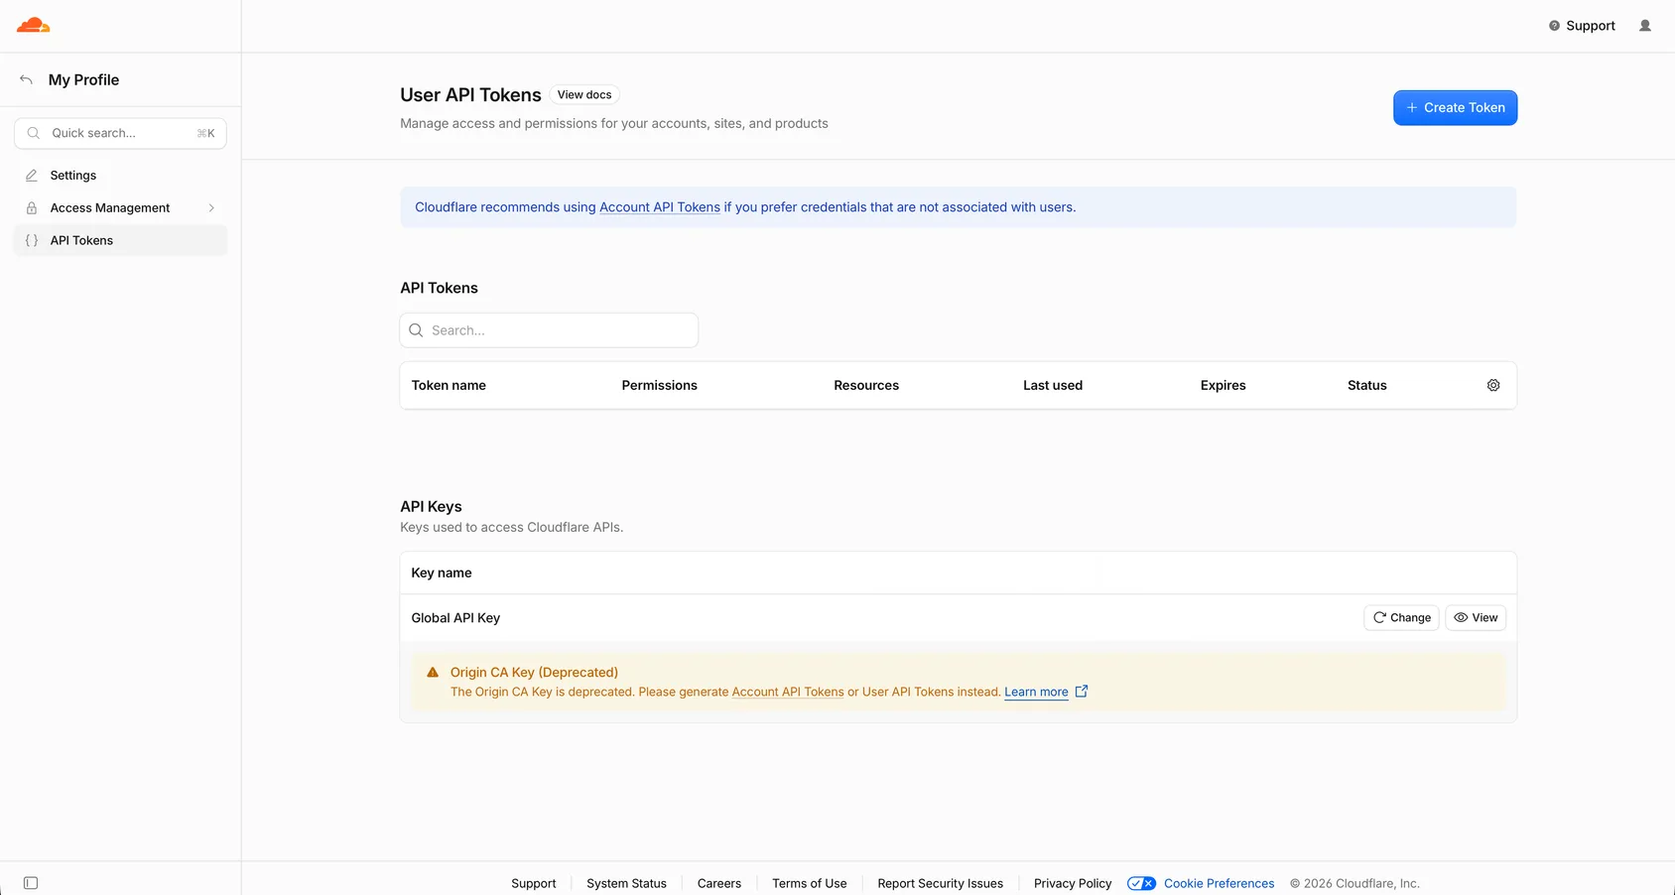The image size is (1675, 895).
Task: Open Cookie Preferences footer link
Action: 1219,883
